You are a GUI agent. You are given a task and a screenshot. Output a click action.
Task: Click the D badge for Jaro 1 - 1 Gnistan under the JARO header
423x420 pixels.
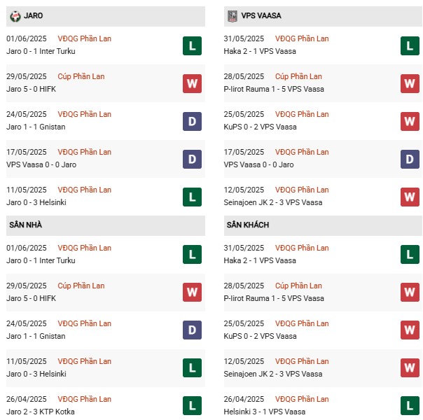tap(192, 122)
